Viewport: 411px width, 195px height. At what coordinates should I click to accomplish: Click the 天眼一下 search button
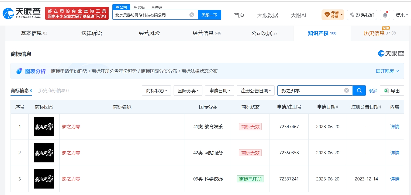point(209,15)
